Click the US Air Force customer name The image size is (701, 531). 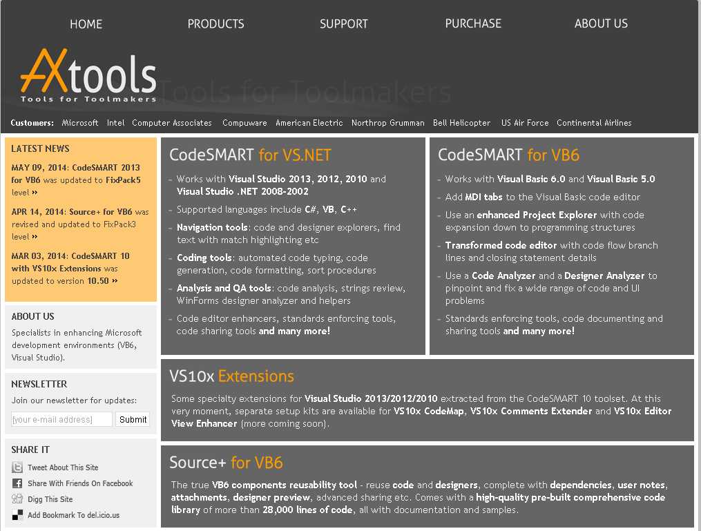[525, 122]
